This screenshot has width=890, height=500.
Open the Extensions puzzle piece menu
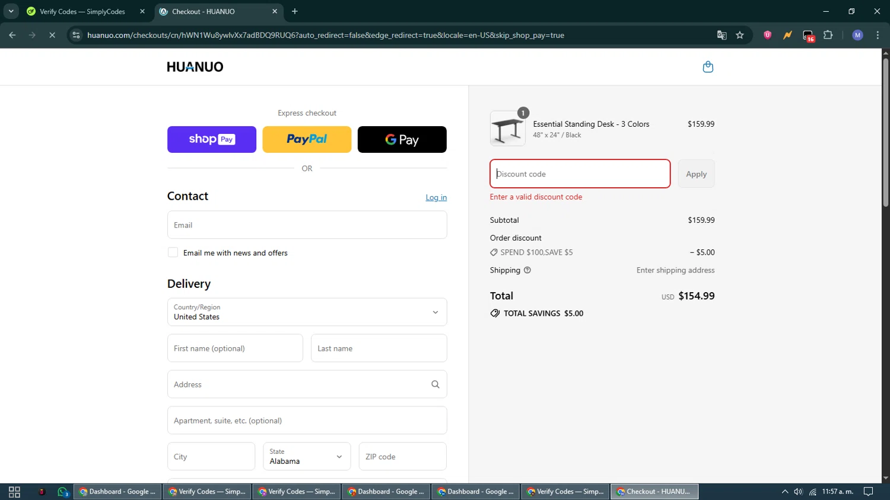pyautogui.click(x=828, y=35)
